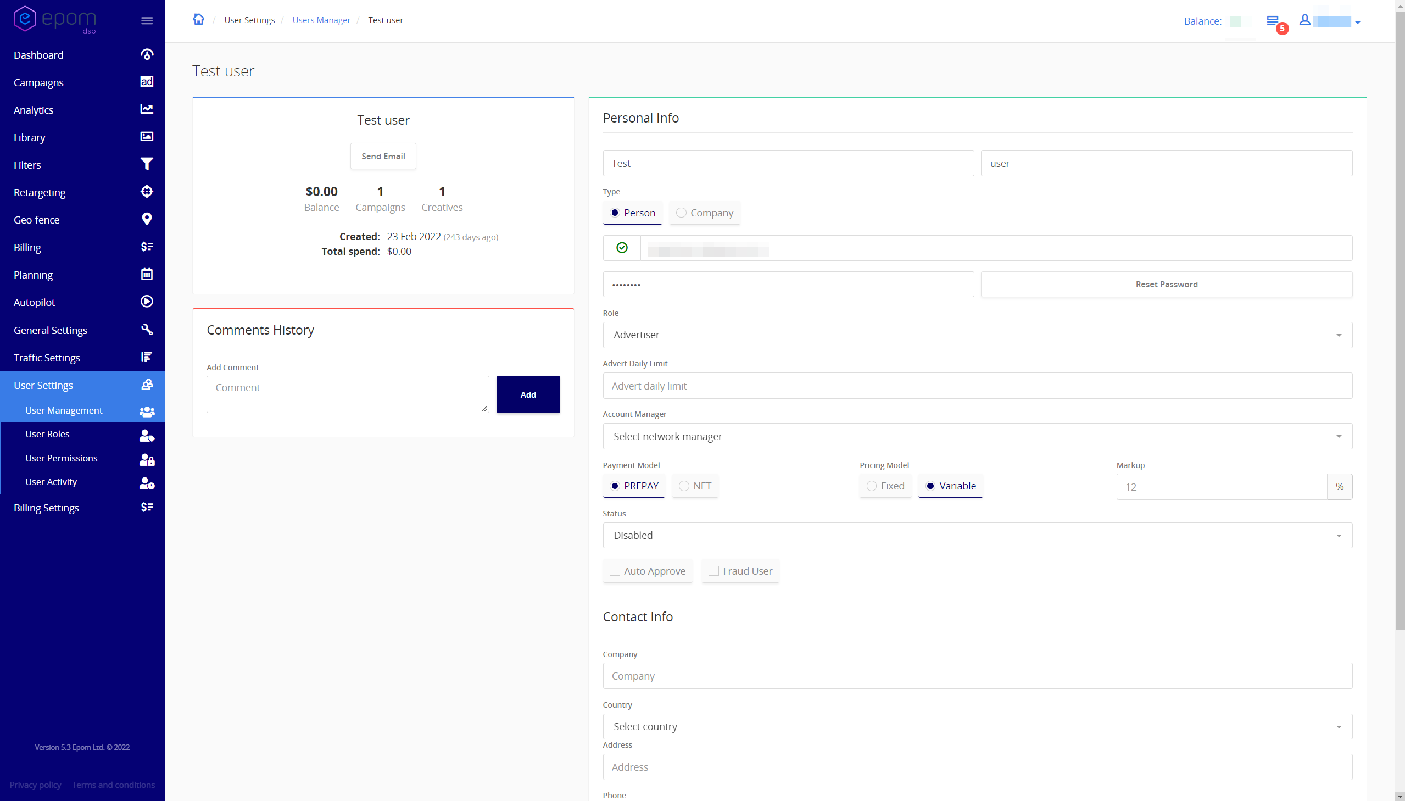This screenshot has height=801, width=1405.
Task: Click the Filters funnel icon
Action: 147,164
